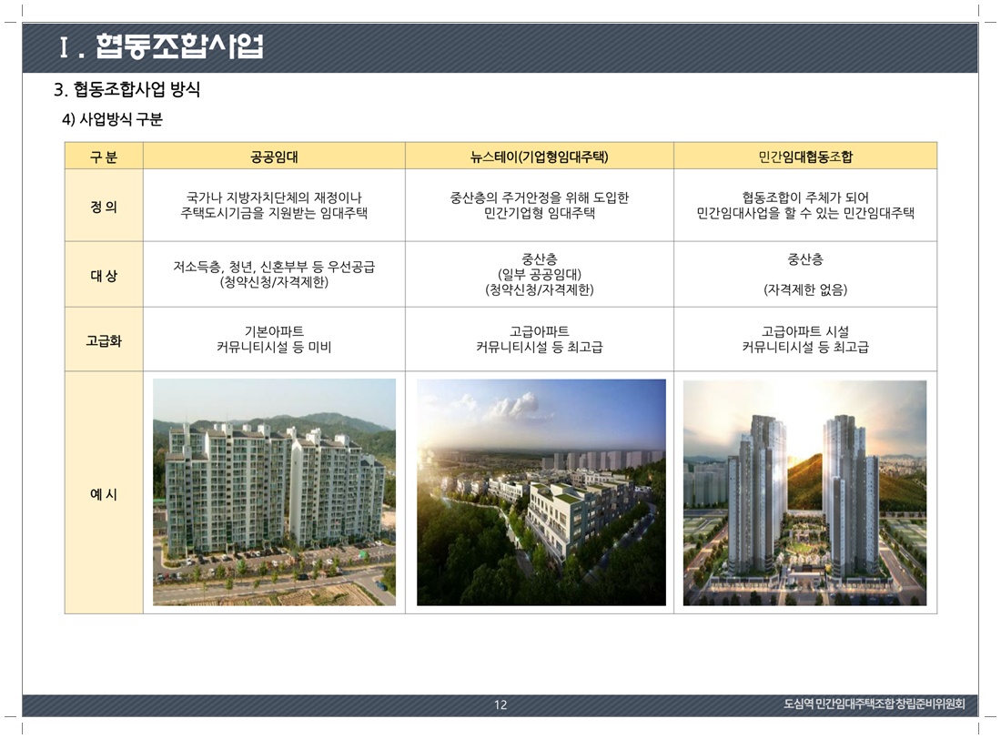Click page number 12 in footer
Screen dimensions: 1001x739
point(500,704)
